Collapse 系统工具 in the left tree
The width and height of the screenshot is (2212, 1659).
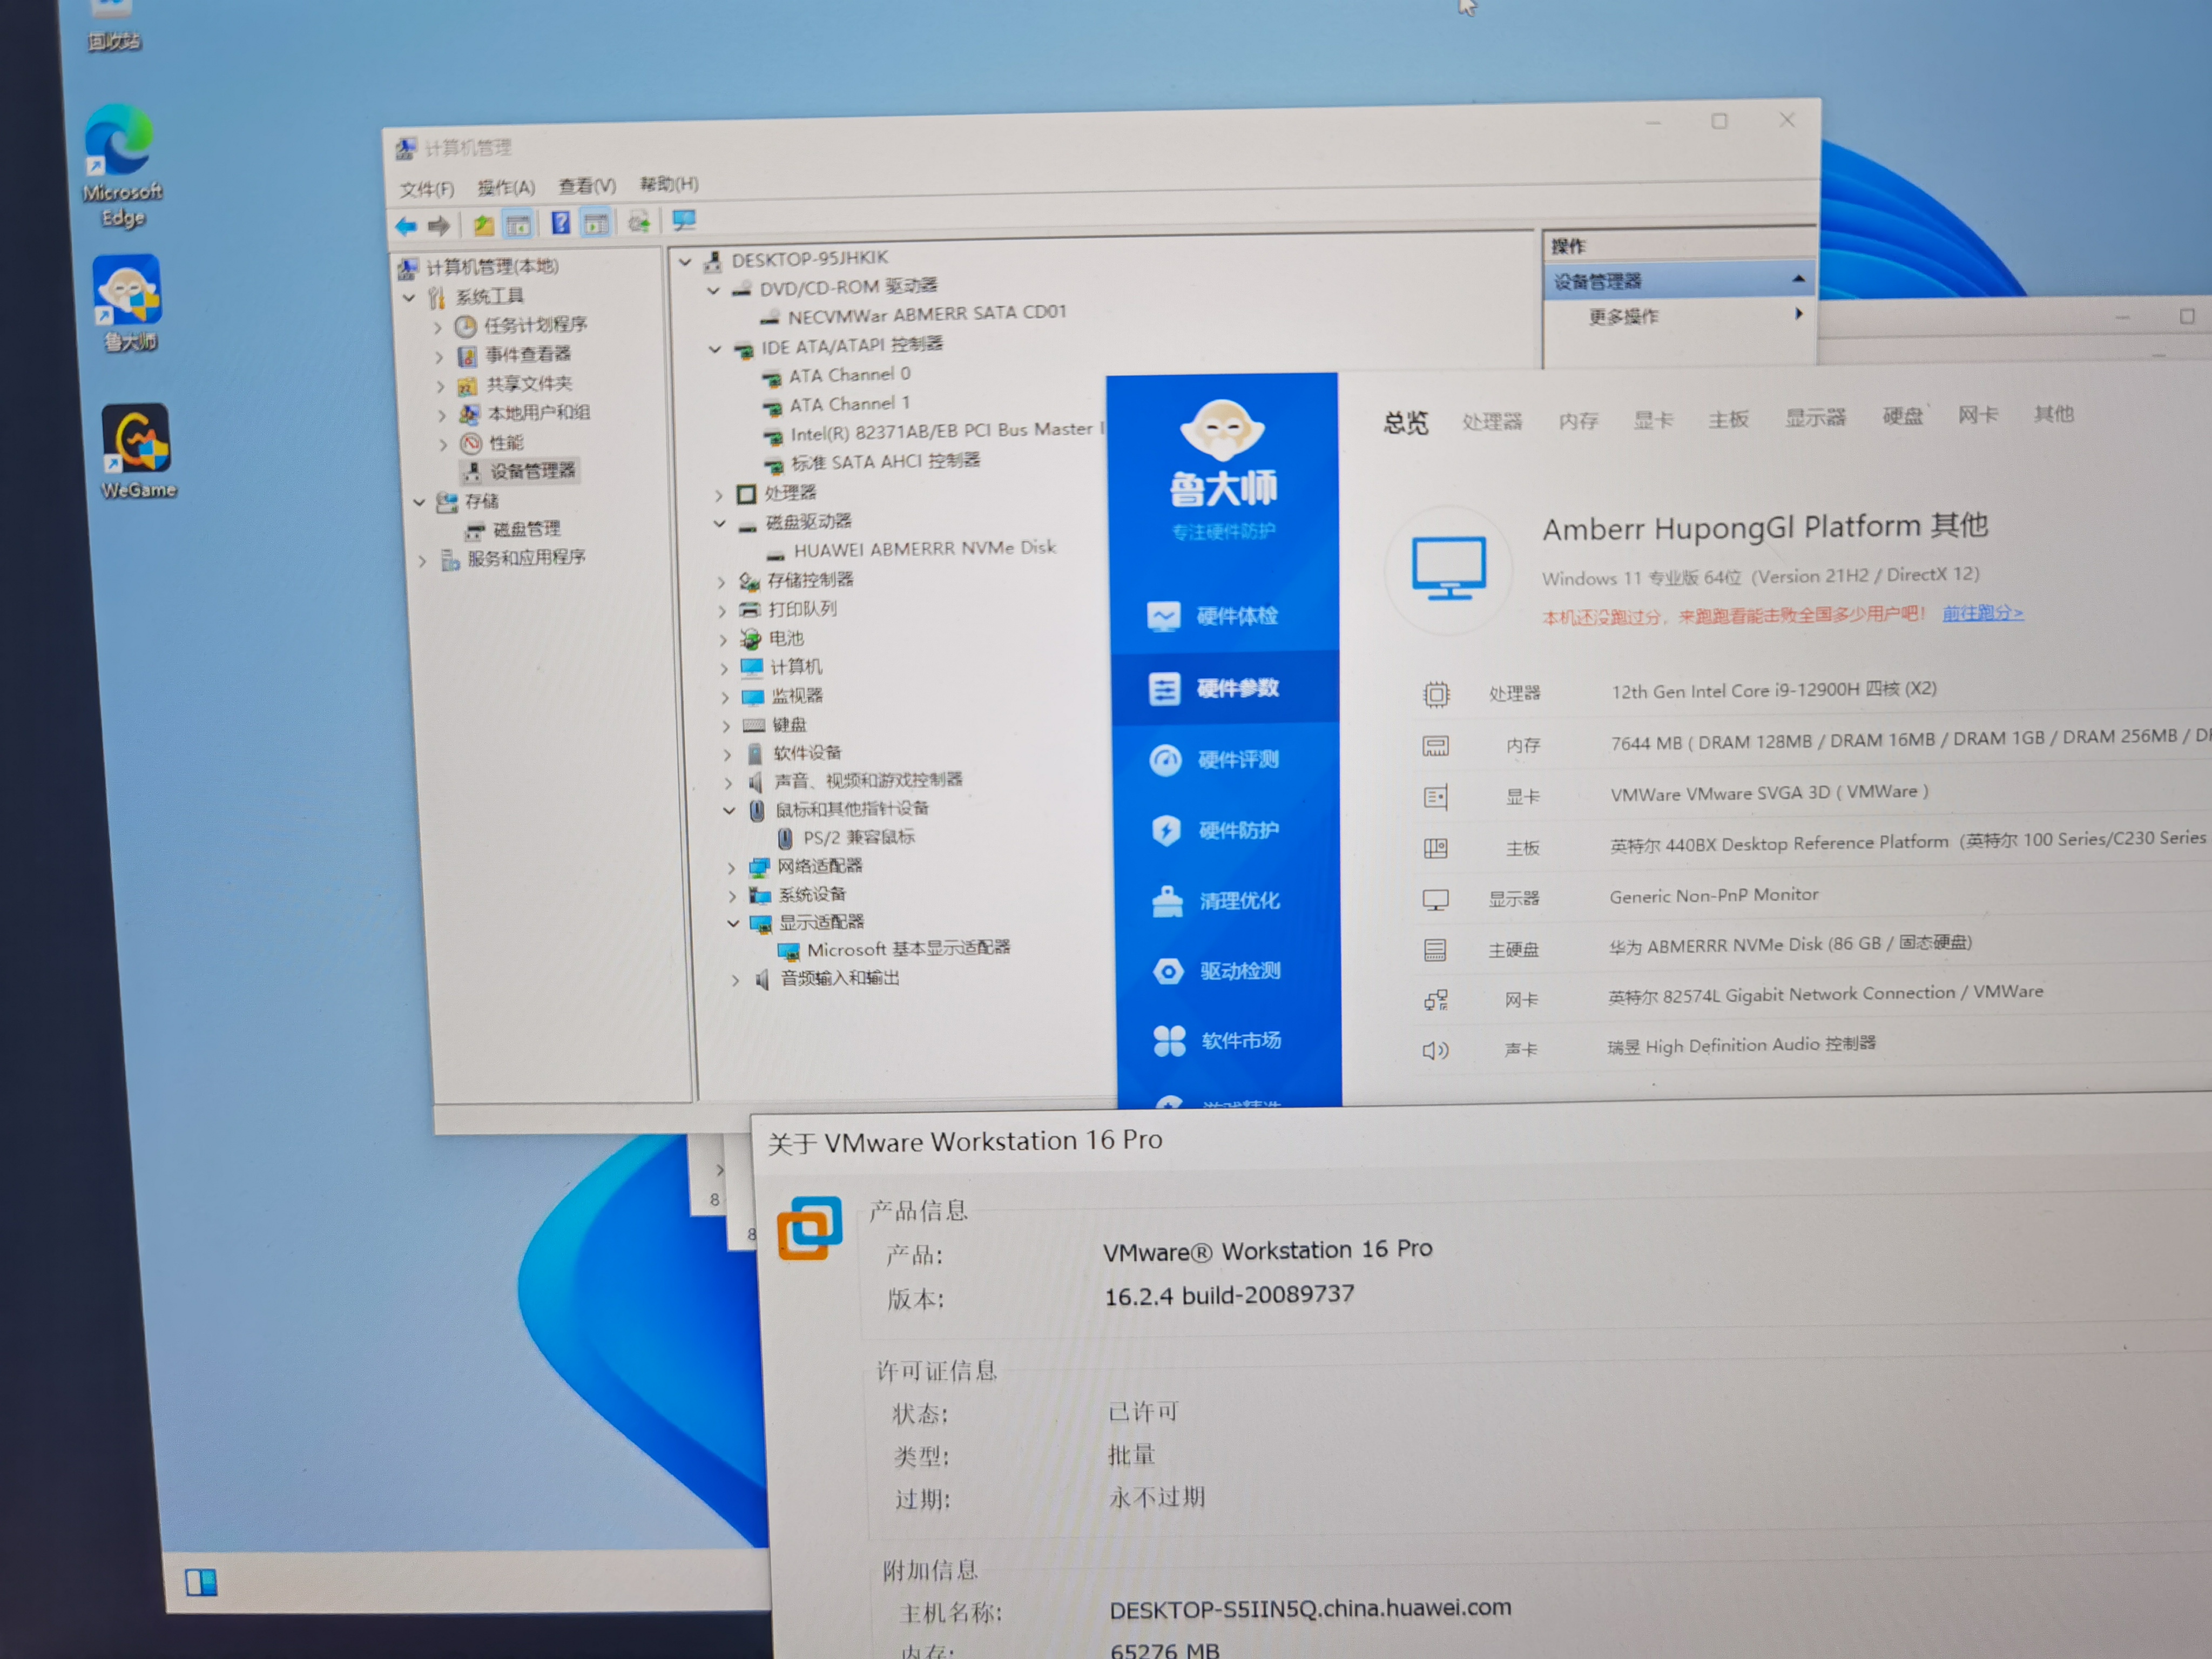pyautogui.click(x=409, y=298)
